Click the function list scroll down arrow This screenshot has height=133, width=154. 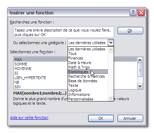click(140, 86)
